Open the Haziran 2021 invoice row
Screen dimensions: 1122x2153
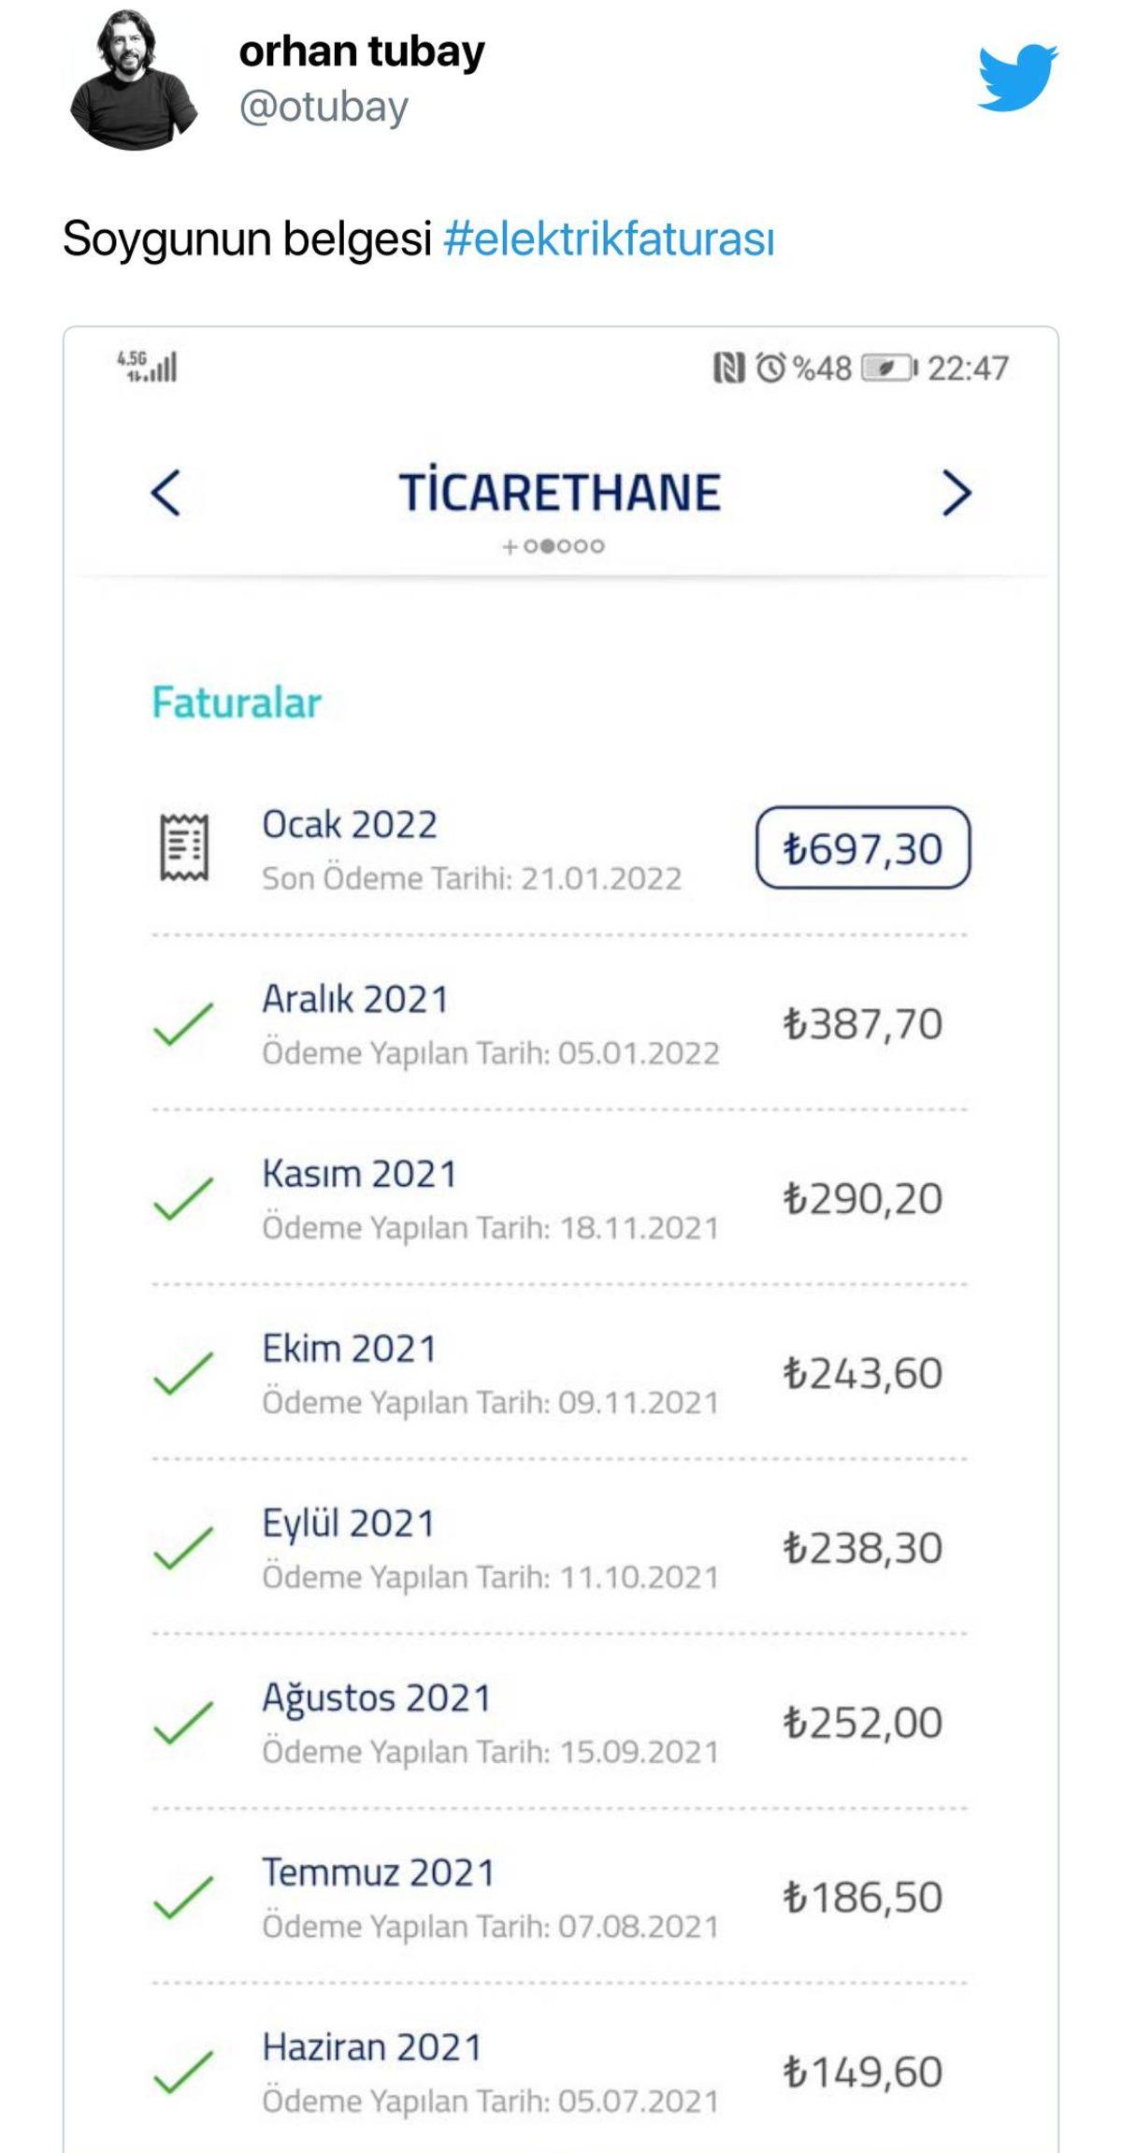pyautogui.click(x=561, y=2072)
